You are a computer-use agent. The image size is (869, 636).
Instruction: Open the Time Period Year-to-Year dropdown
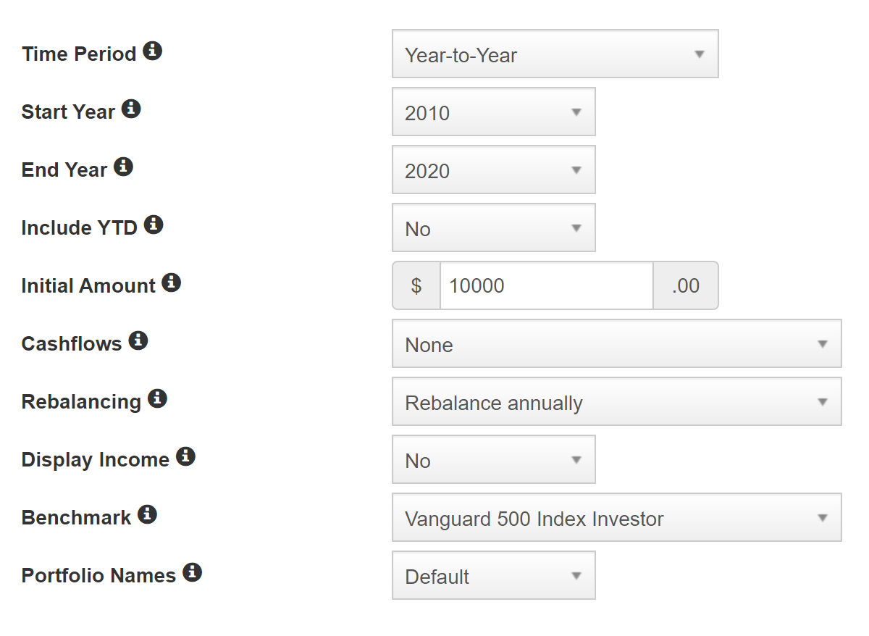555,54
